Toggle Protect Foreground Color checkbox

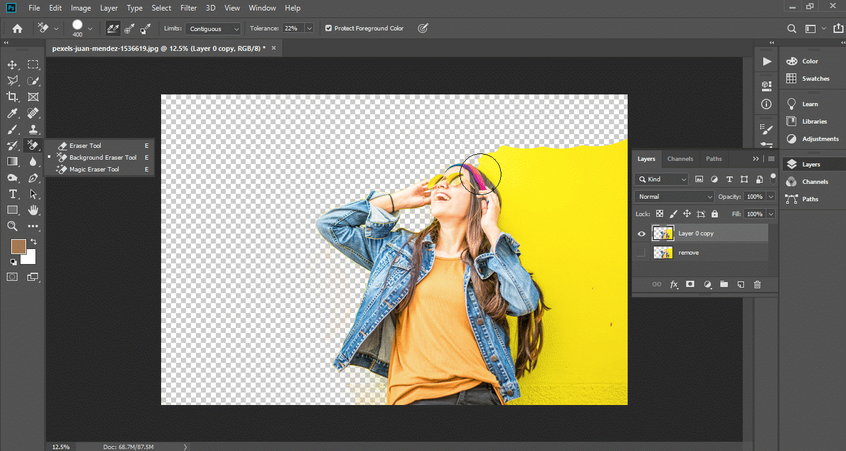click(328, 29)
